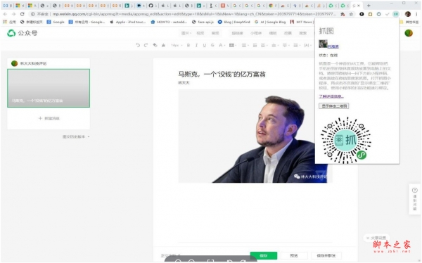The height and width of the screenshot is (263, 422).
Task: Click the 显示绑定二维码 button in popup
Action: click(333, 105)
